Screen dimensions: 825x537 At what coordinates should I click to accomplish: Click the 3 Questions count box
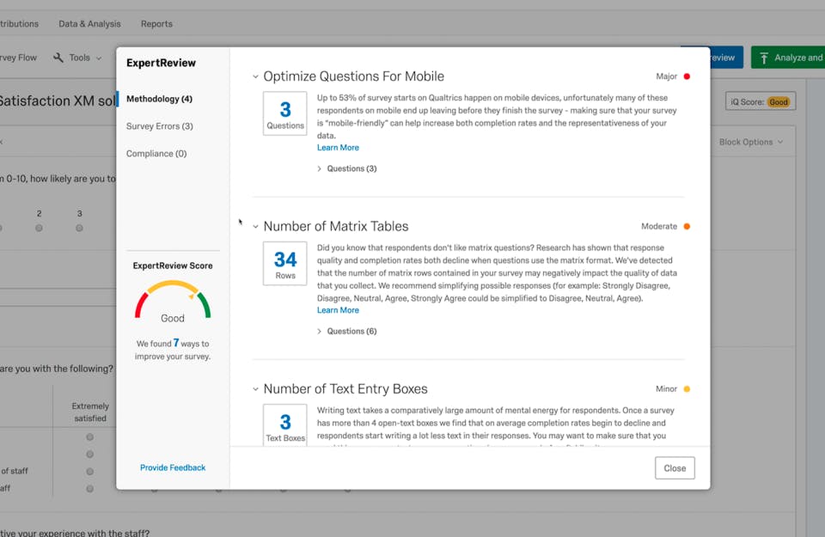pyautogui.click(x=284, y=113)
